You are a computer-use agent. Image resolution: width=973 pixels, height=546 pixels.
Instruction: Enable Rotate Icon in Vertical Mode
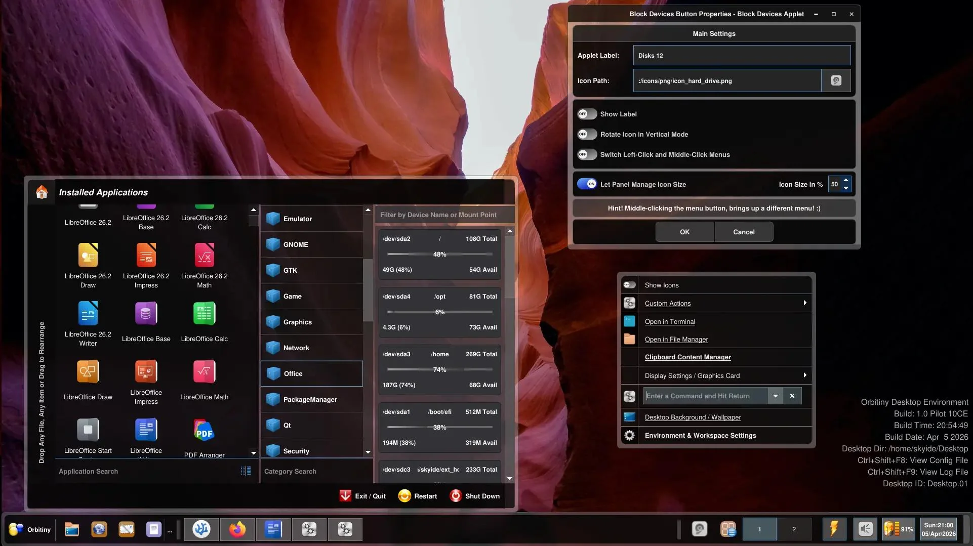click(587, 134)
